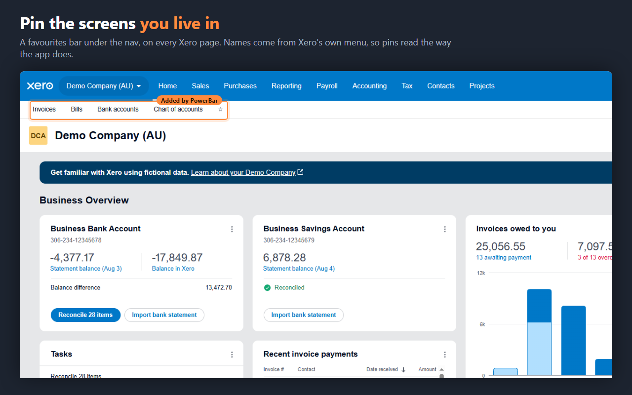Click the 25,056.55 invoices total
Viewport: 632px width, 395px height.
[x=501, y=246]
